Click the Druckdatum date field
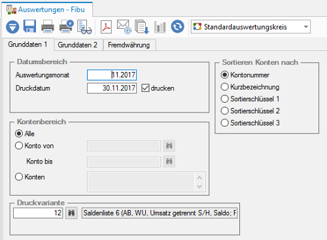The width and height of the screenshot is (327, 240). click(x=112, y=88)
